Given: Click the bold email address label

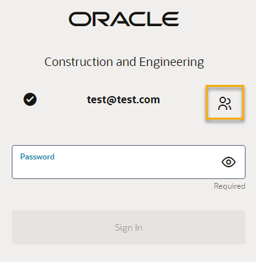Looking at the screenshot, I should (x=123, y=99).
